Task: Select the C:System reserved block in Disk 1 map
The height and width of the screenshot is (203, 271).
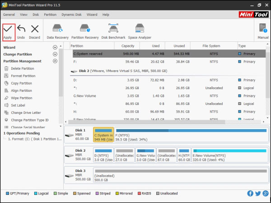Action: tap(103, 135)
